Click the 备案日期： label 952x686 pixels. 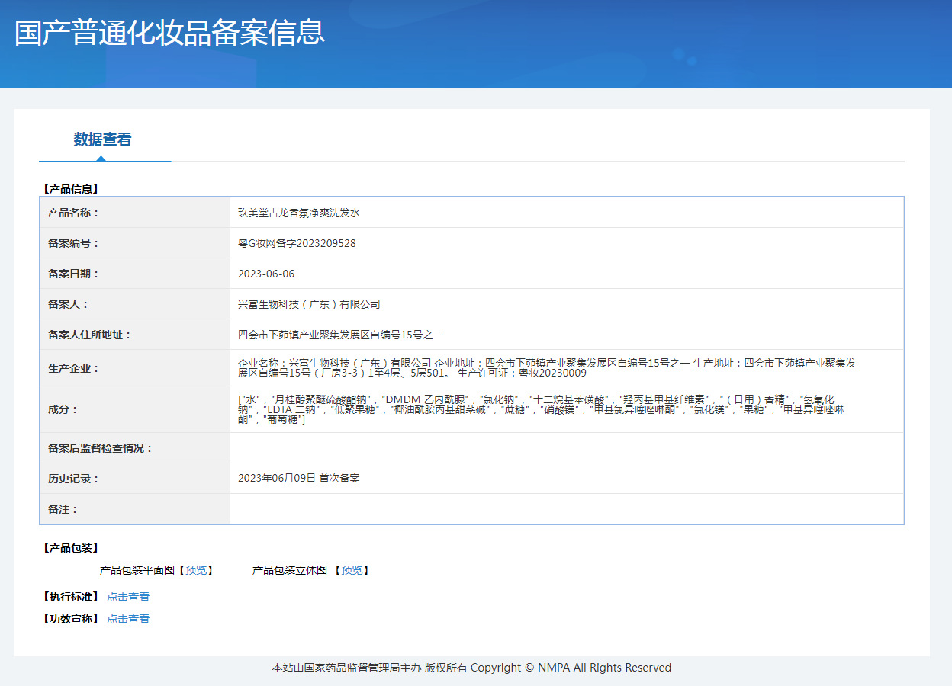pos(74,274)
